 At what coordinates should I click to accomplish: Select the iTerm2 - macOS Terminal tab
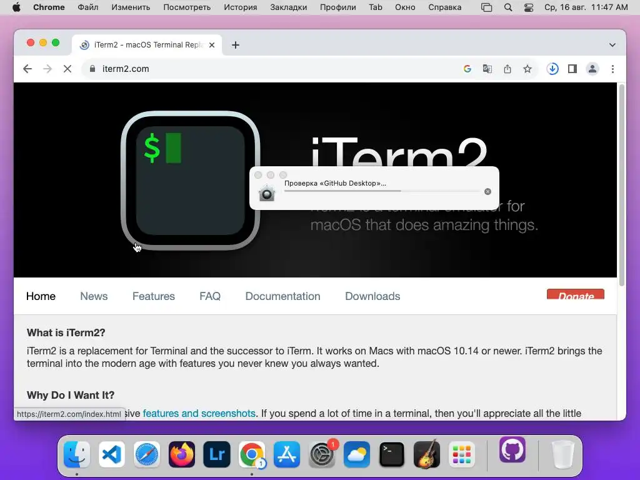[147, 45]
